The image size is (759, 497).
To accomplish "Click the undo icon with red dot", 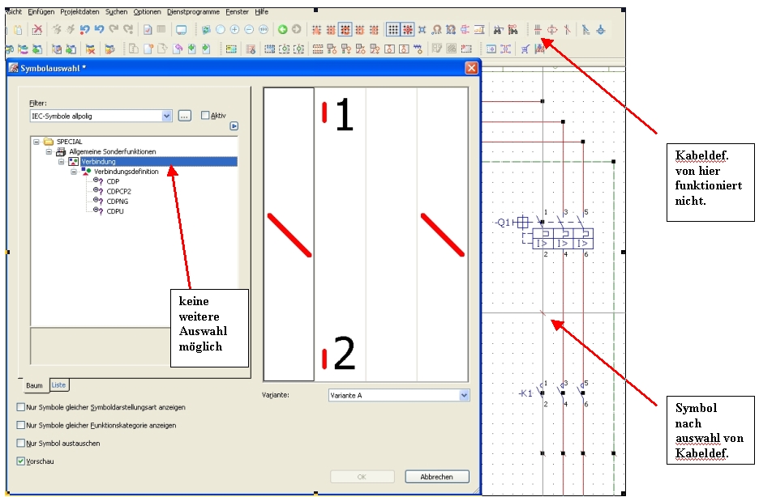I will pyautogui.click(x=84, y=30).
